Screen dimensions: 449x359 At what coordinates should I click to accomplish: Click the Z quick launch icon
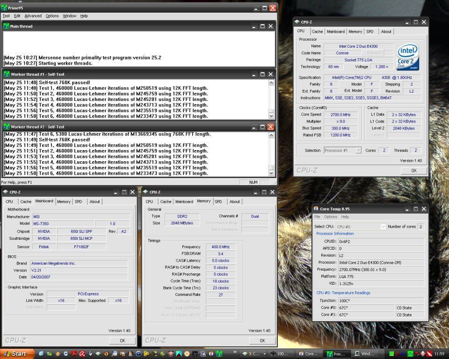[203, 353]
